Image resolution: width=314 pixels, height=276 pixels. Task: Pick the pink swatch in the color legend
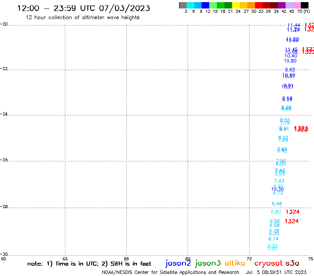297,5
